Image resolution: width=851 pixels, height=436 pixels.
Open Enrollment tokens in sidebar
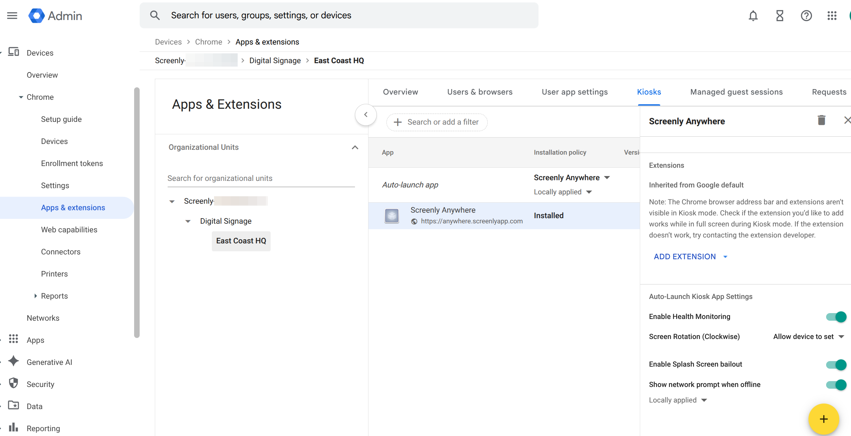(x=72, y=163)
